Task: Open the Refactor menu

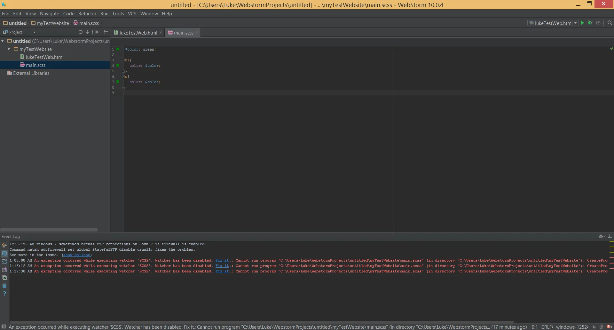Action: [x=87, y=14]
